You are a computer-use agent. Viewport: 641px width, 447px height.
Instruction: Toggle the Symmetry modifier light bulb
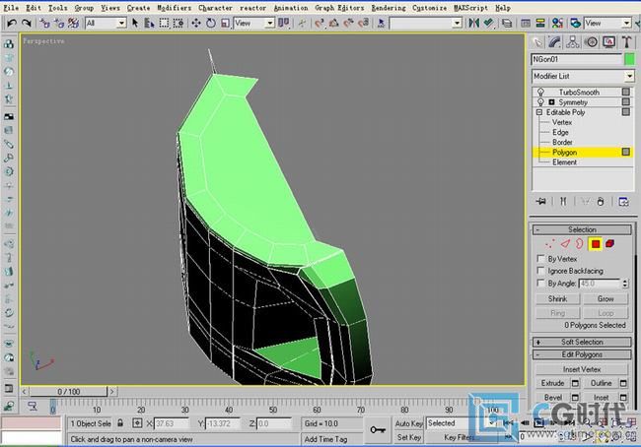(540, 102)
